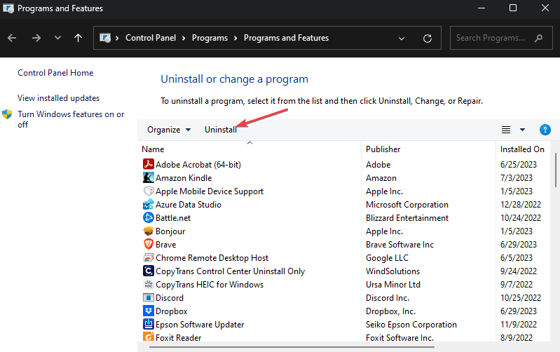The width and height of the screenshot is (560, 352).
Task: Click the Battle.net program icon
Action: point(148,217)
